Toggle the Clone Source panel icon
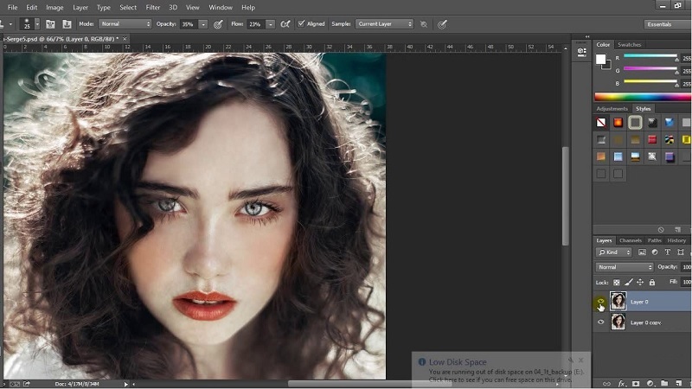The width and height of the screenshot is (692, 389). point(67,24)
